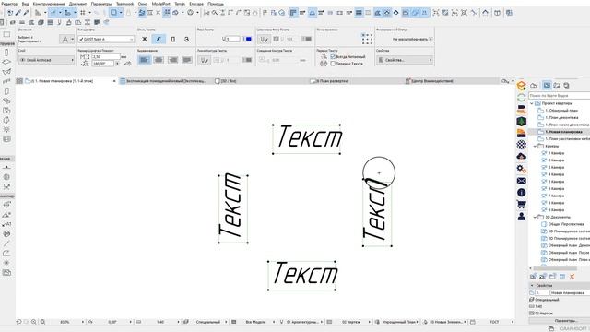The width and height of the screenshot is (590, 332).
Task: Click the text pen number field
Action: coord(232,39)
